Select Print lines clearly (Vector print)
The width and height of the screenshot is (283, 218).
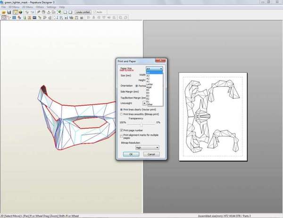coord(122,109)
